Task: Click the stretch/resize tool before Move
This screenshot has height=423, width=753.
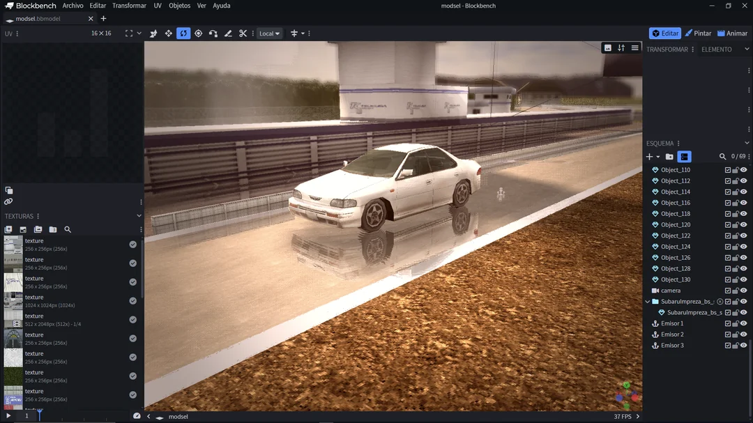Action: pyautogui.click(x=153, y=33)
